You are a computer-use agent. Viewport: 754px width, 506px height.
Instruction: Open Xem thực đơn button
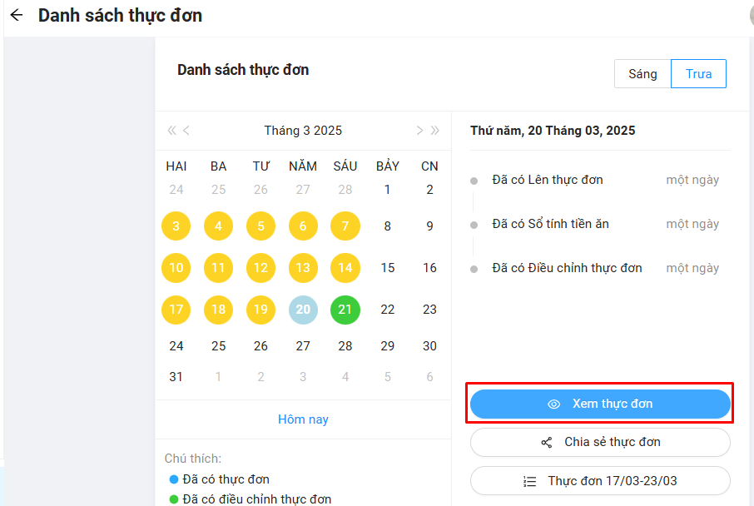pos(600,404)
